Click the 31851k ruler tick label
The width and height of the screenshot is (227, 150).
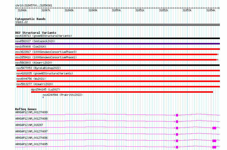pos(140,10)
